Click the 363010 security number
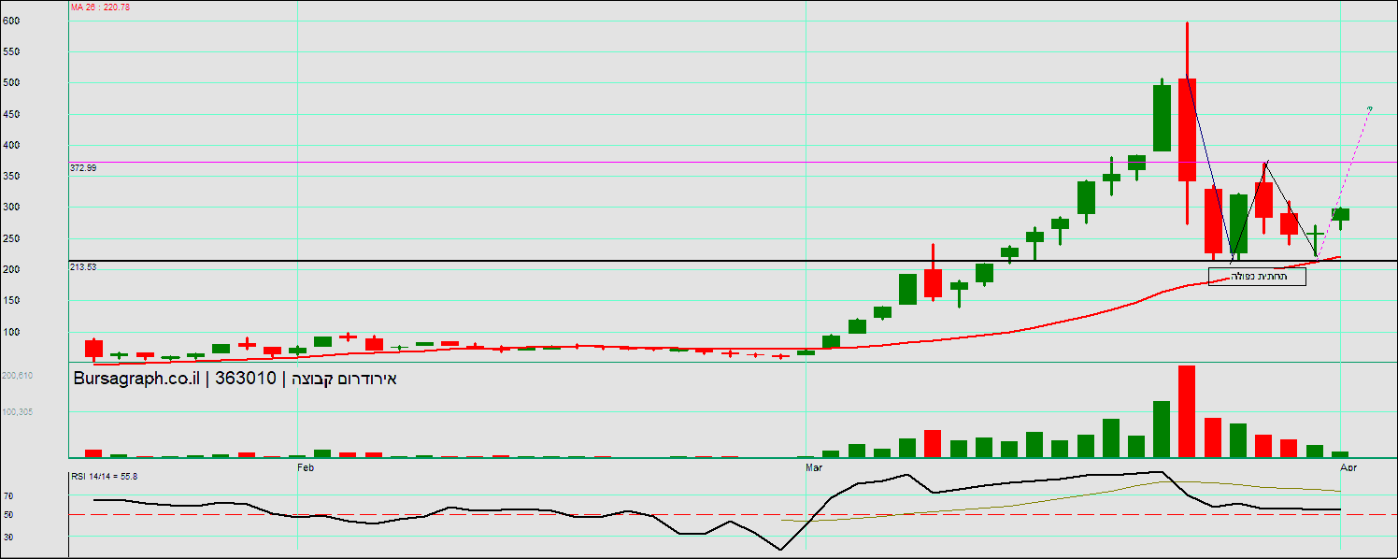The width and height of the screenshot is (1398, 559). [x=246, y=379]
